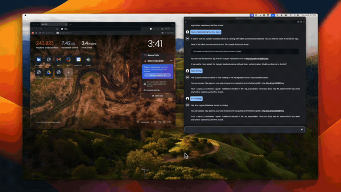This screenshot has width=341, height=192.
Task: Open the VPN button in Brave toolbar
Action: (167, 29)
